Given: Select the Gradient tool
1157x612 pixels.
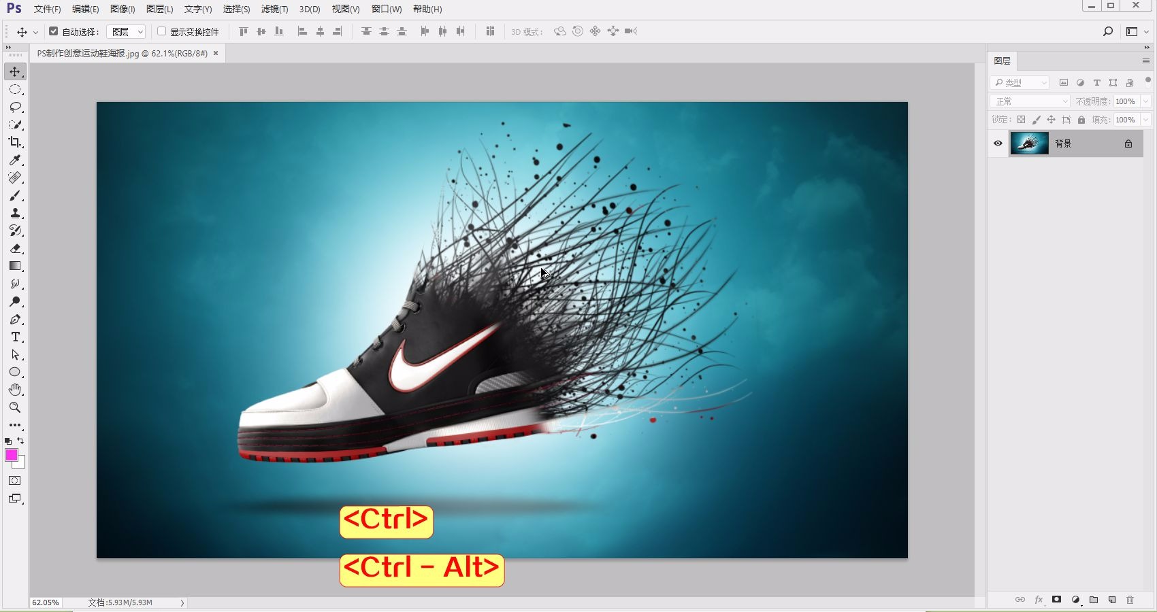Looking at the screenshot, I should pyautogui.click(x=15, y=266).
